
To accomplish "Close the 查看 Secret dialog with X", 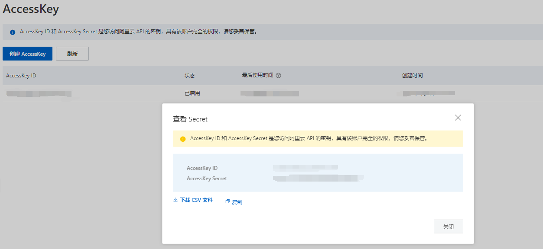I will 458,118.
